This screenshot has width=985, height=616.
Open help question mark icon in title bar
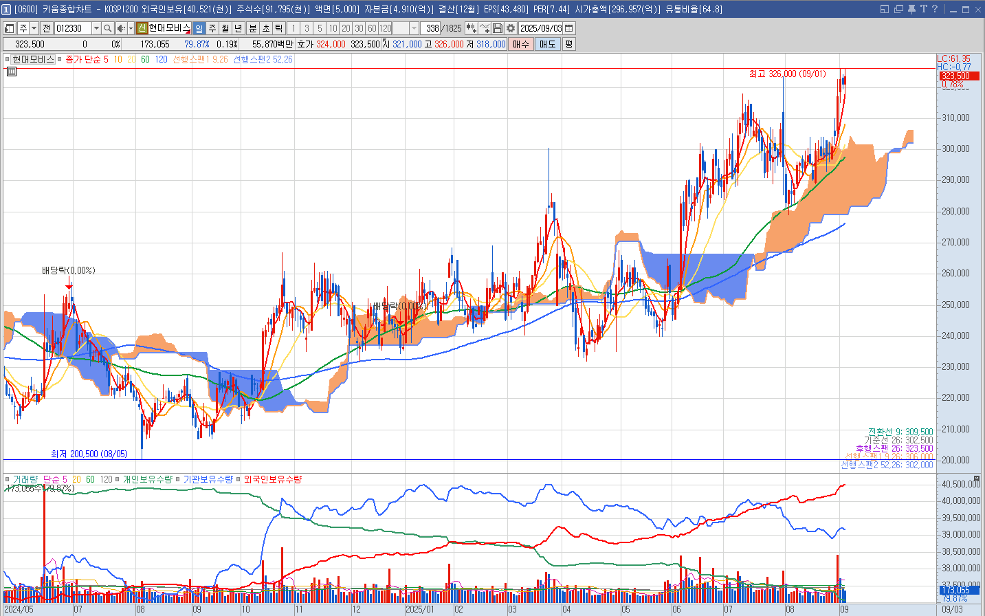[x=934, y=9]
